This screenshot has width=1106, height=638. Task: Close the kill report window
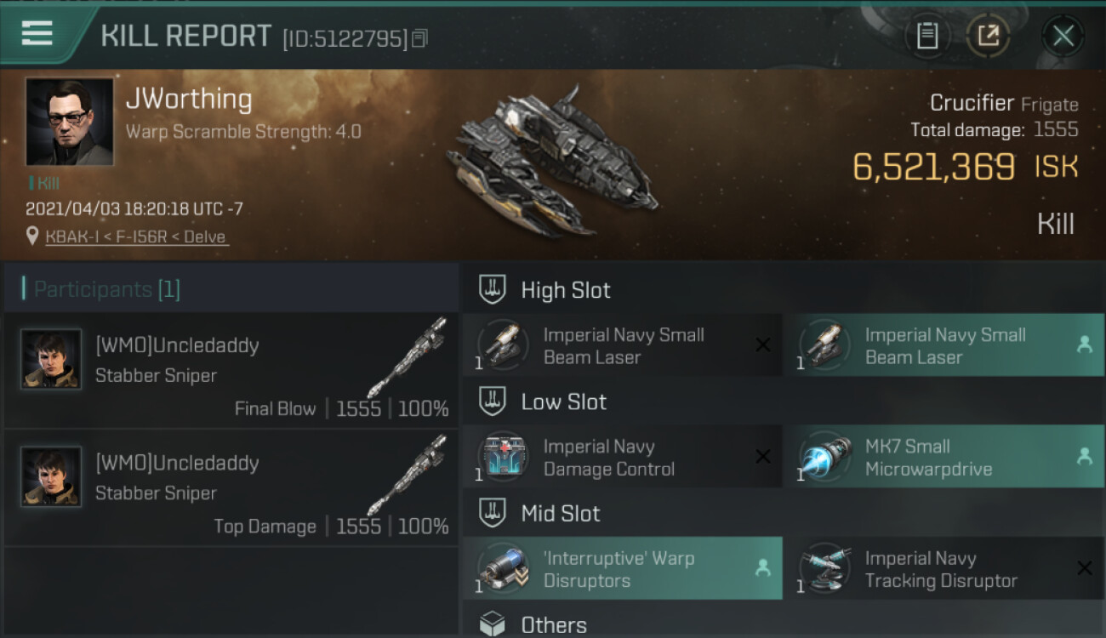(1063, 36)
